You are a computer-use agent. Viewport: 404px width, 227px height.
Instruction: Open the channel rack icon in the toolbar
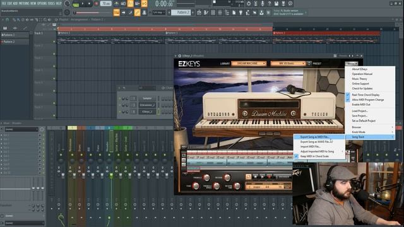point(213,13)
